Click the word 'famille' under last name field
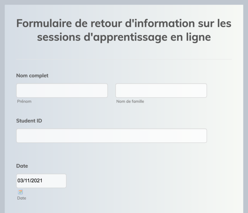The image size is (248, 213). 137,101
